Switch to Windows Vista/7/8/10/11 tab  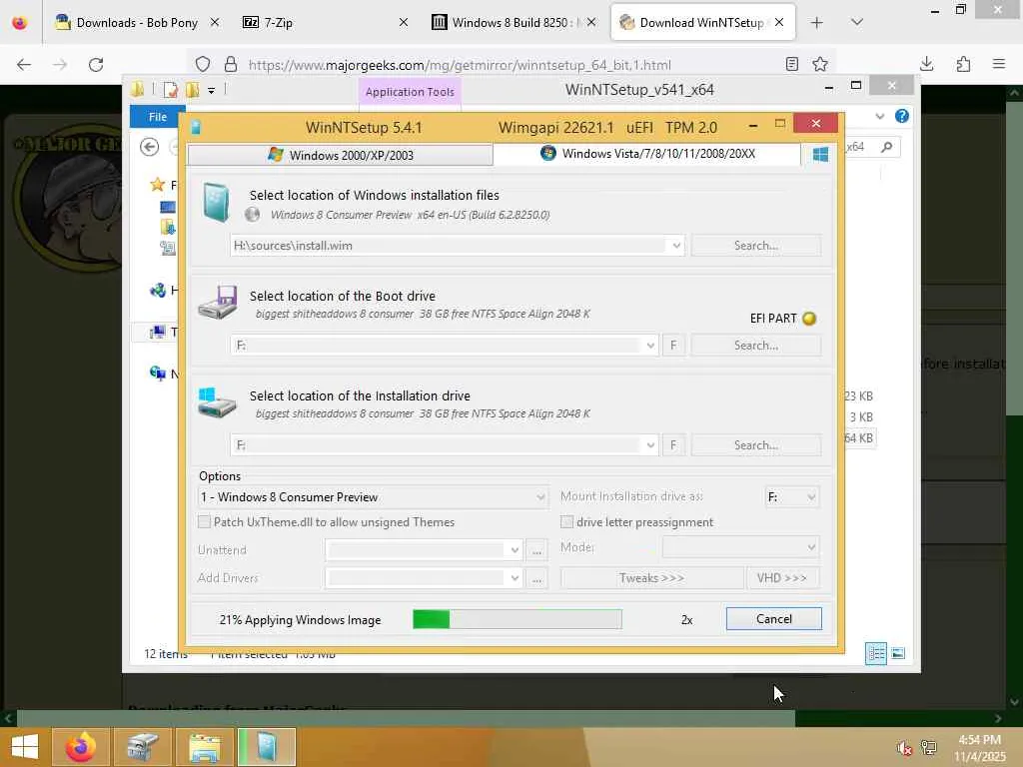647,154
